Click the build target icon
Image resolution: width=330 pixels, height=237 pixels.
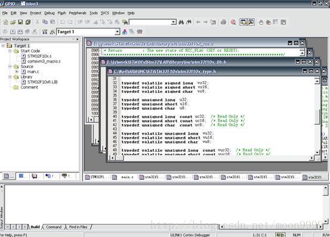(13, 32)
